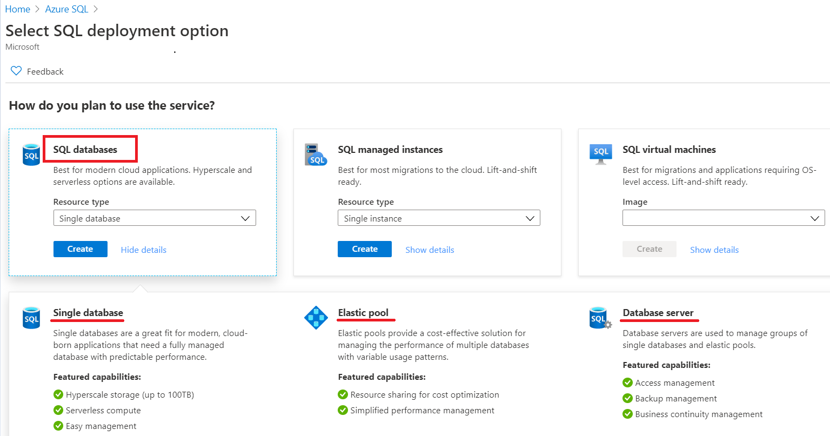Click "How do you plan to use the service?"
This screenshot has width=830, height=436.
click(x=112, y=105)
